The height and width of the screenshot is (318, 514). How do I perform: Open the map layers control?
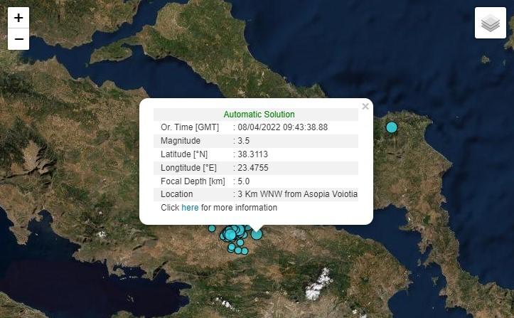coord(491,23)
